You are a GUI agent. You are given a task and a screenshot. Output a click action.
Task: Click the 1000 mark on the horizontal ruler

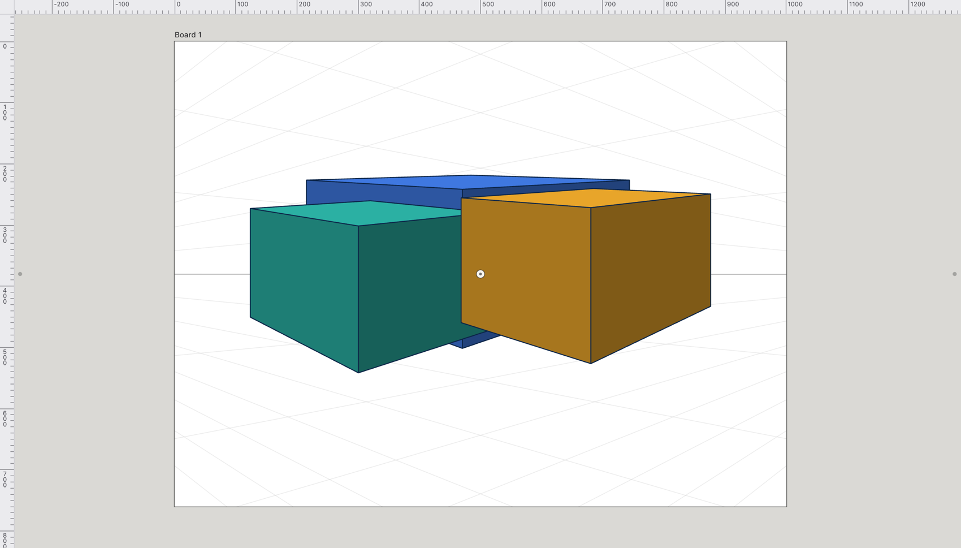[795, 5]
